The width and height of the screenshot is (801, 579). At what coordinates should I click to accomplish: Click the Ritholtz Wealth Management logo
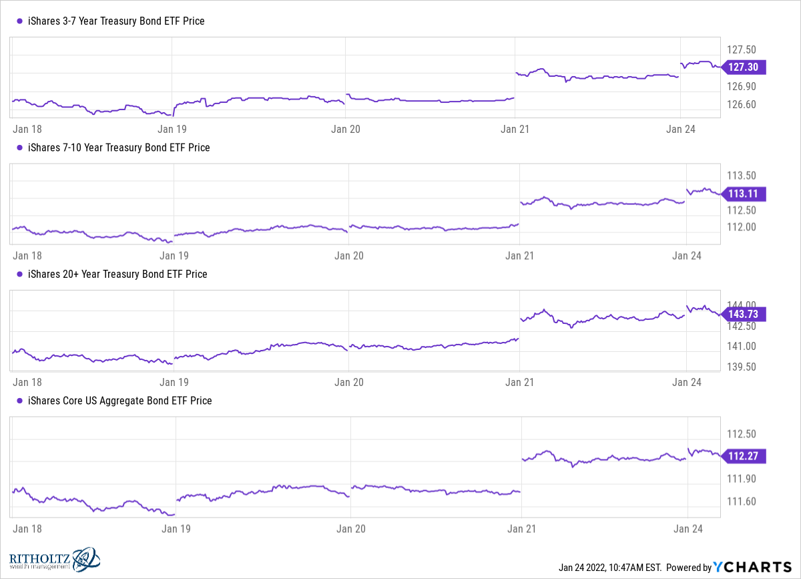[55, 559]
